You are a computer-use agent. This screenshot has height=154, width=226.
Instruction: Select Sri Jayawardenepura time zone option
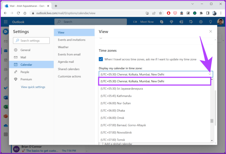click(x=154, y=89)
